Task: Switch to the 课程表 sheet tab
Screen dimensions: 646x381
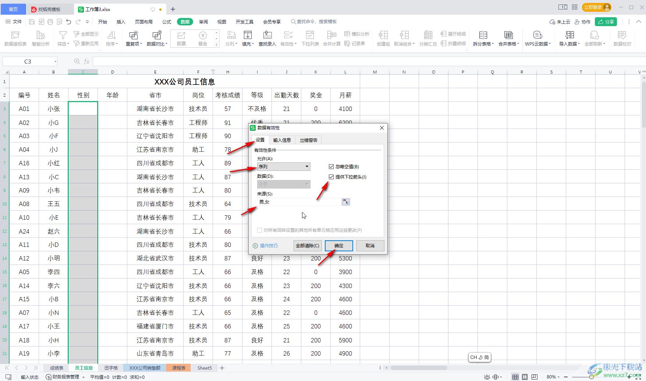Action: point(179,368)
